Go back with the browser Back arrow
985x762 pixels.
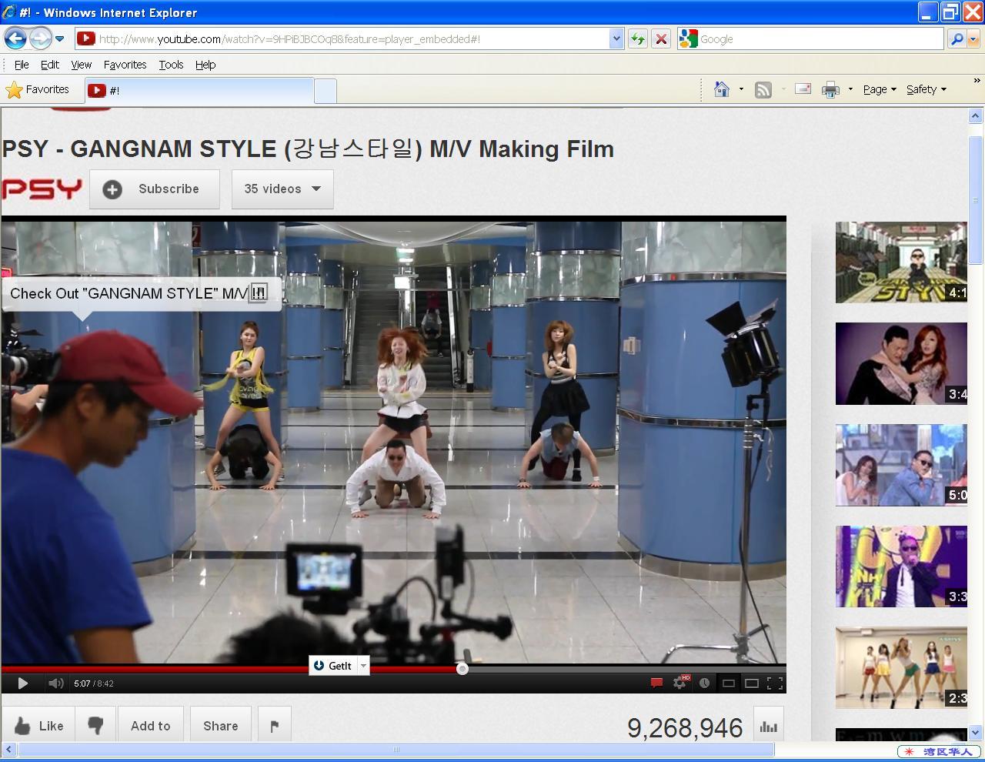15,38
